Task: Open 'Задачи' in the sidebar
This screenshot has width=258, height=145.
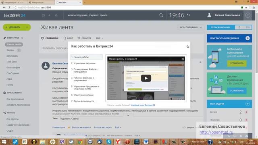Action: click(10, 50)
